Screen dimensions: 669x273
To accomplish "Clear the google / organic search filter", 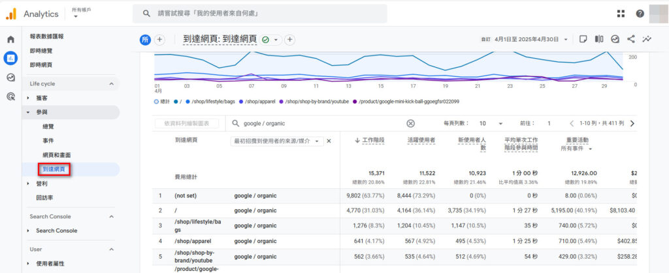I will pos(410,123).
